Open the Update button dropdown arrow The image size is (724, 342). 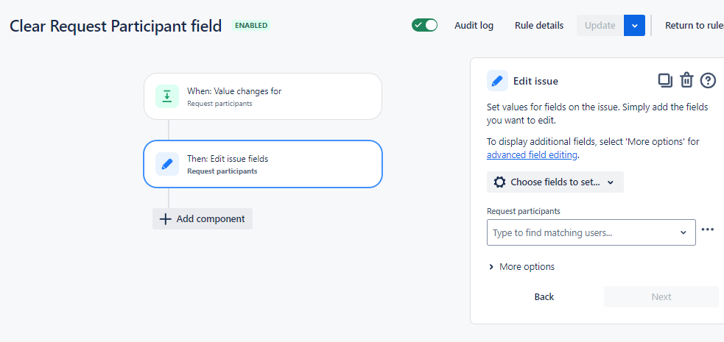634,25
